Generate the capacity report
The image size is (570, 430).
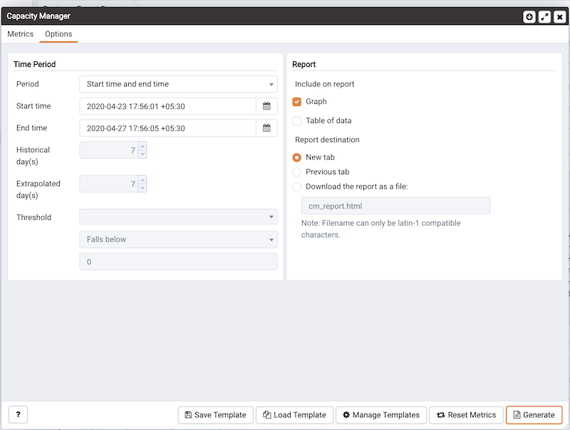[534, 415]
